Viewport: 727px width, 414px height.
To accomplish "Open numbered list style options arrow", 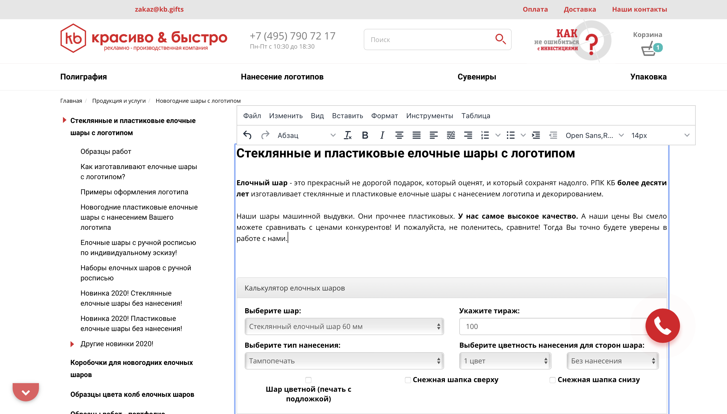I will pyautogui.click(x=498, y=135).
